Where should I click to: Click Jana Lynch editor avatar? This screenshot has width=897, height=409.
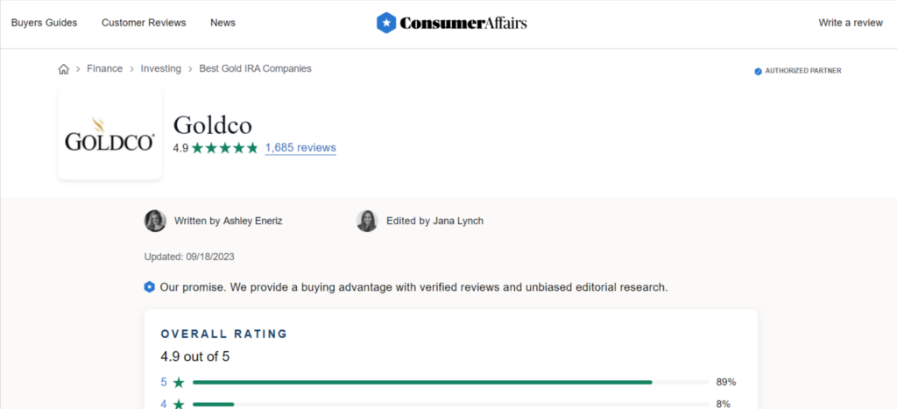tap(367, 221)
